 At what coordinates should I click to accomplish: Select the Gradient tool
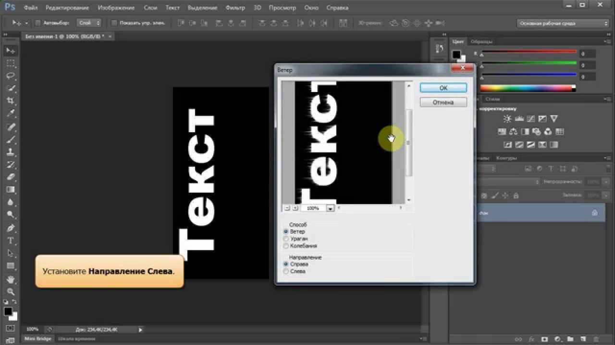pyautogui.click(x=11, y=189)
